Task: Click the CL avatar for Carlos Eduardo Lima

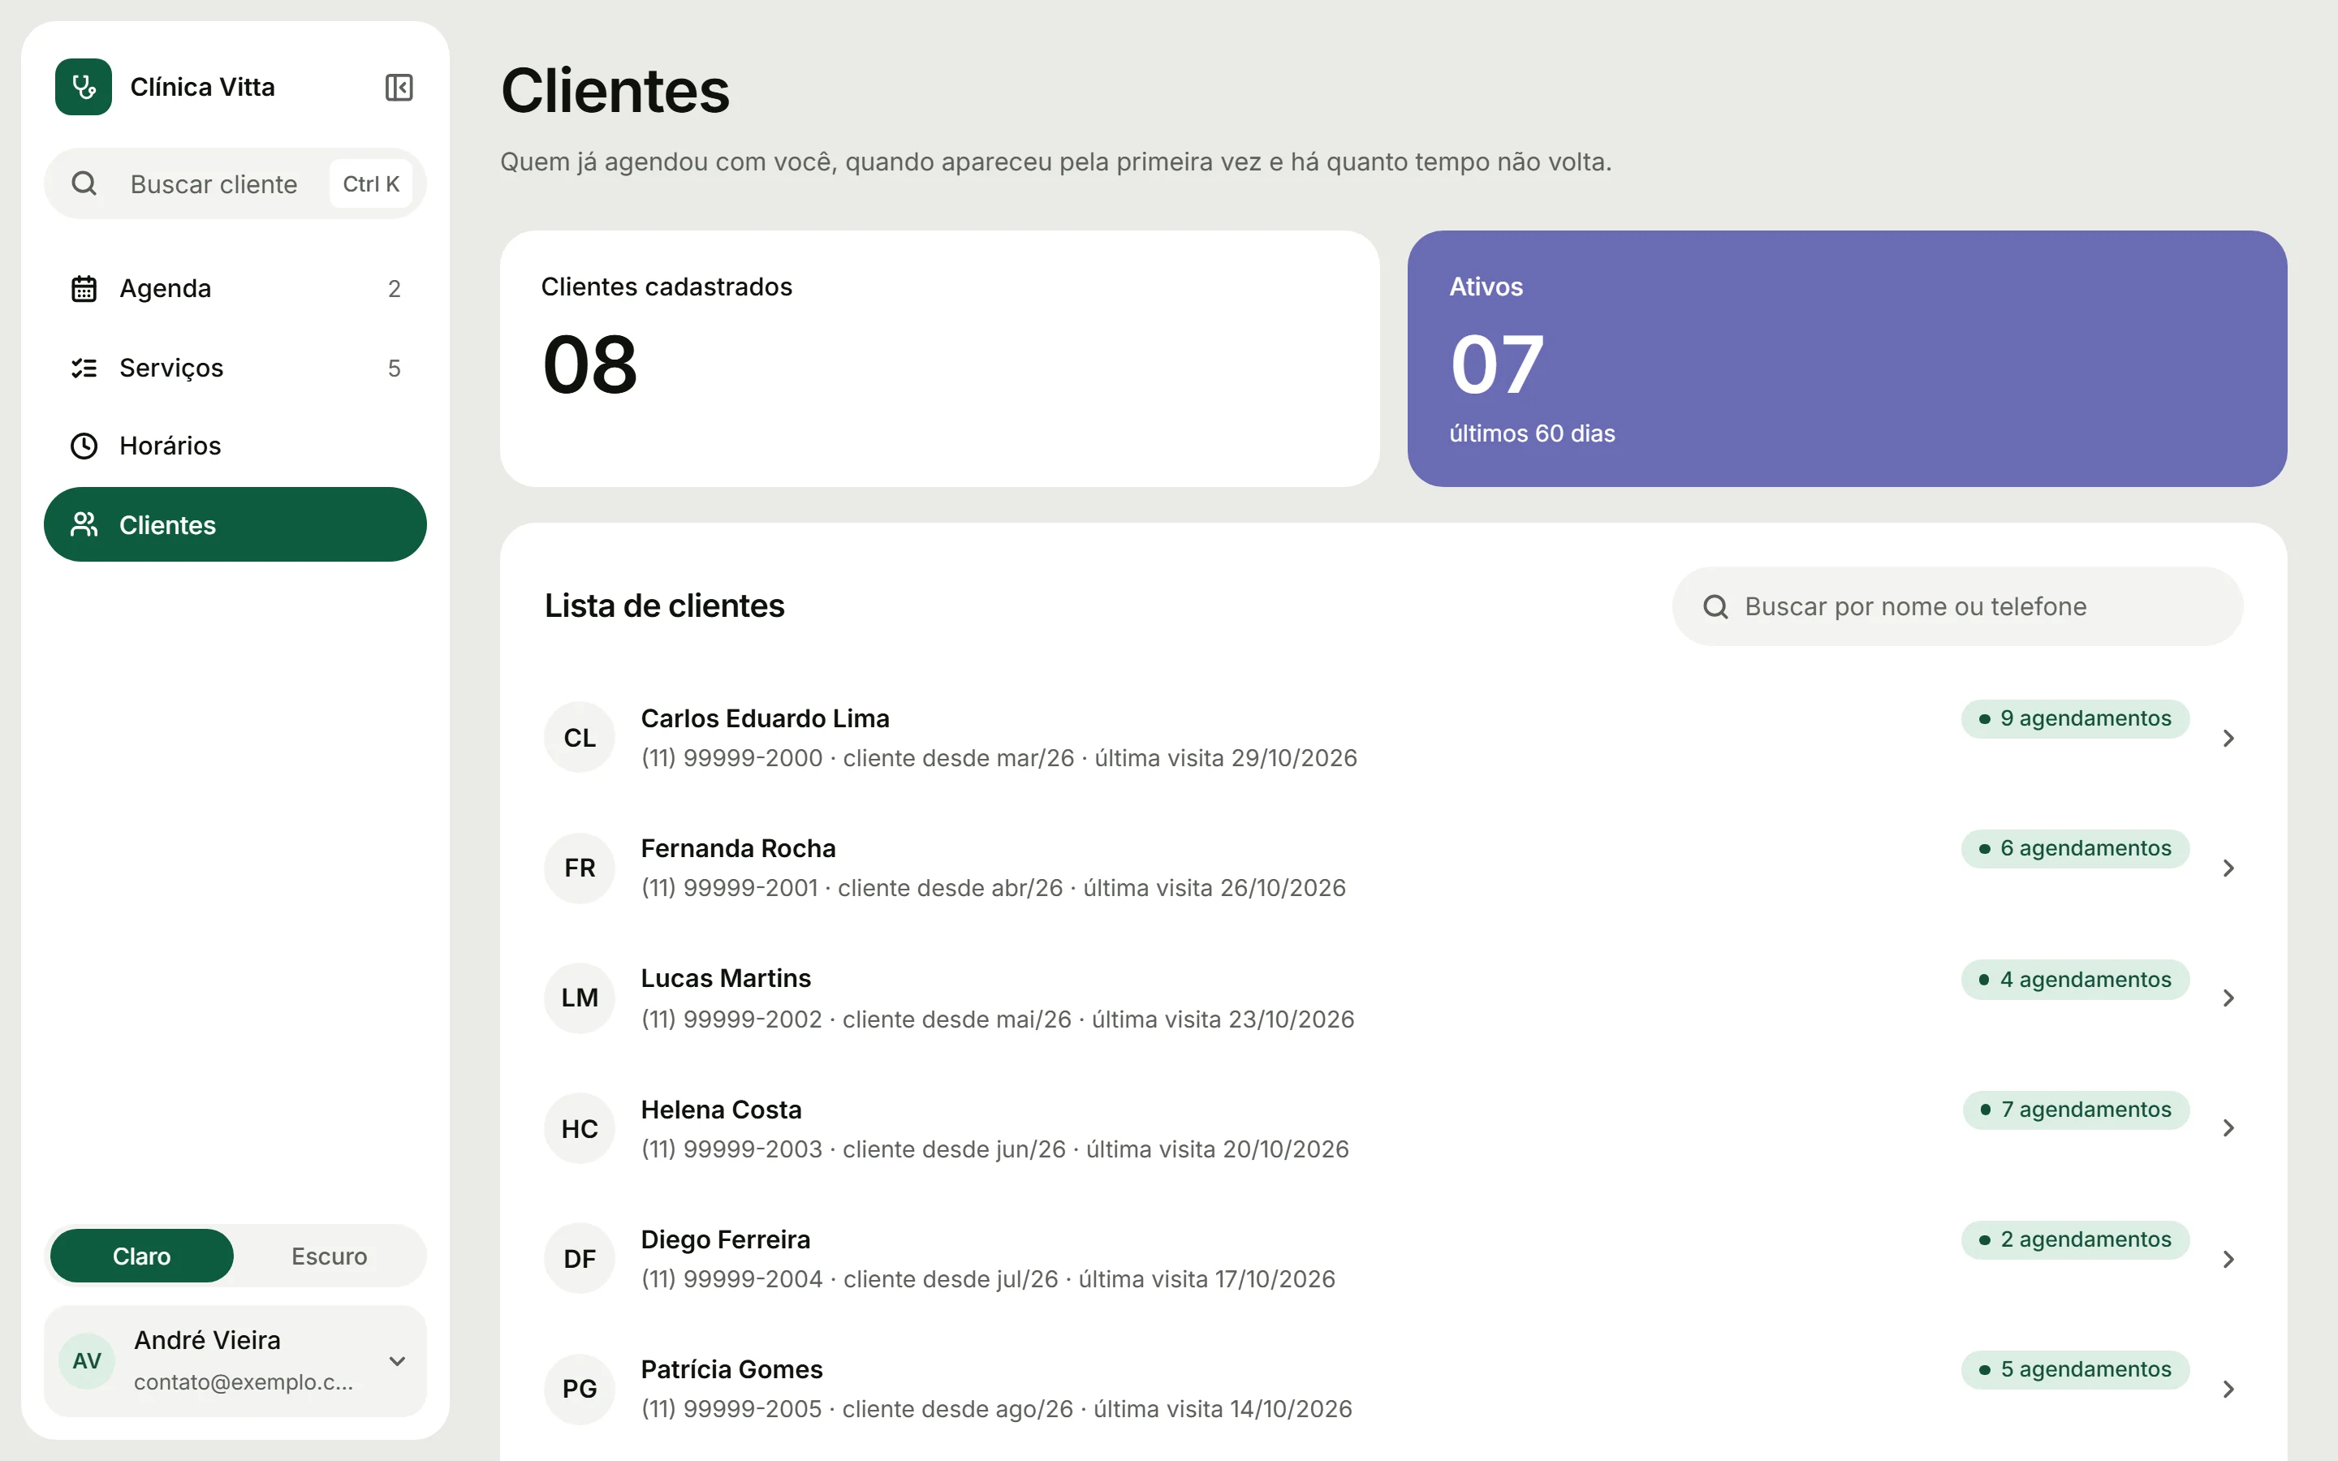Action: click(x=580, y=739)
